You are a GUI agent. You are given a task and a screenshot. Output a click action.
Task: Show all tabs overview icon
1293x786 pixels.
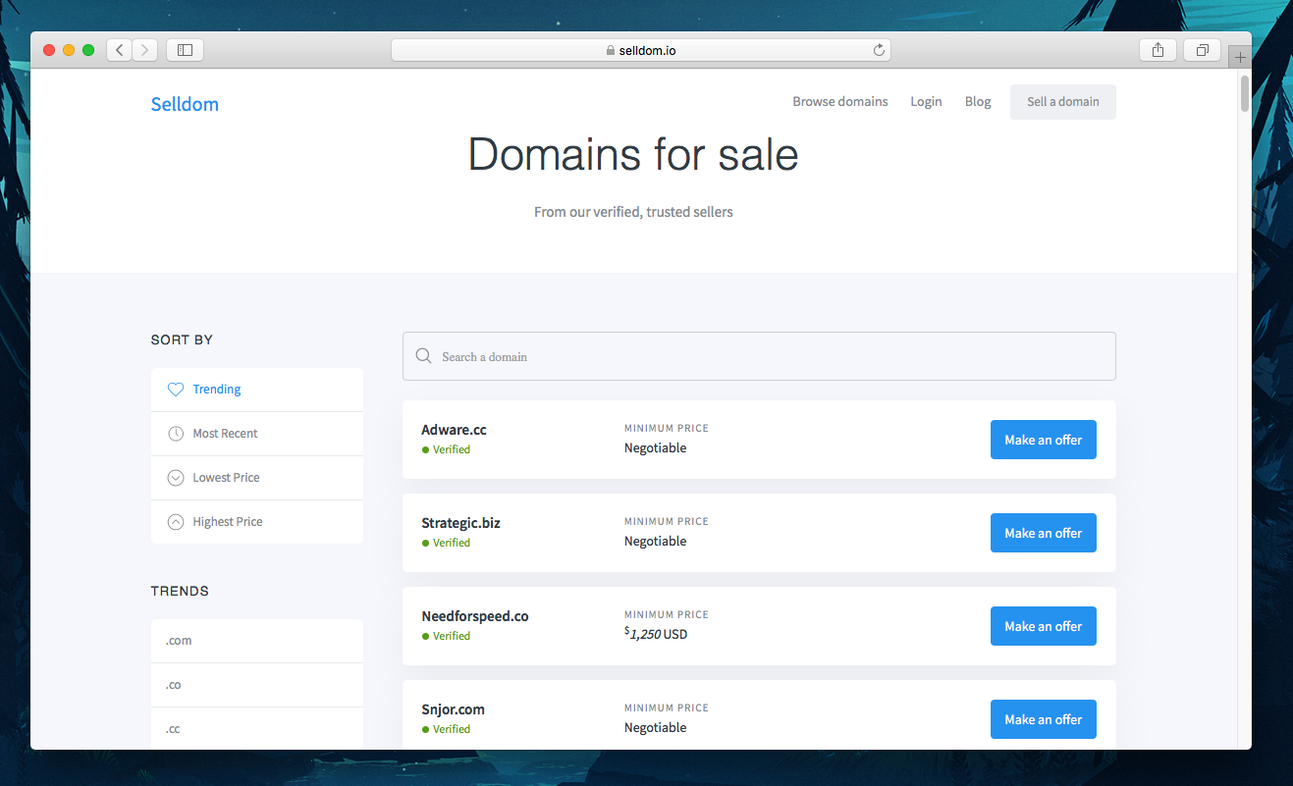(1202, 50)
